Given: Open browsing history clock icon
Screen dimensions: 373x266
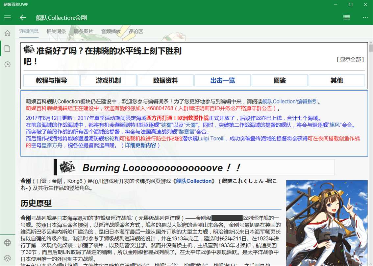Looking at the screenshot, I should point(8,64).
